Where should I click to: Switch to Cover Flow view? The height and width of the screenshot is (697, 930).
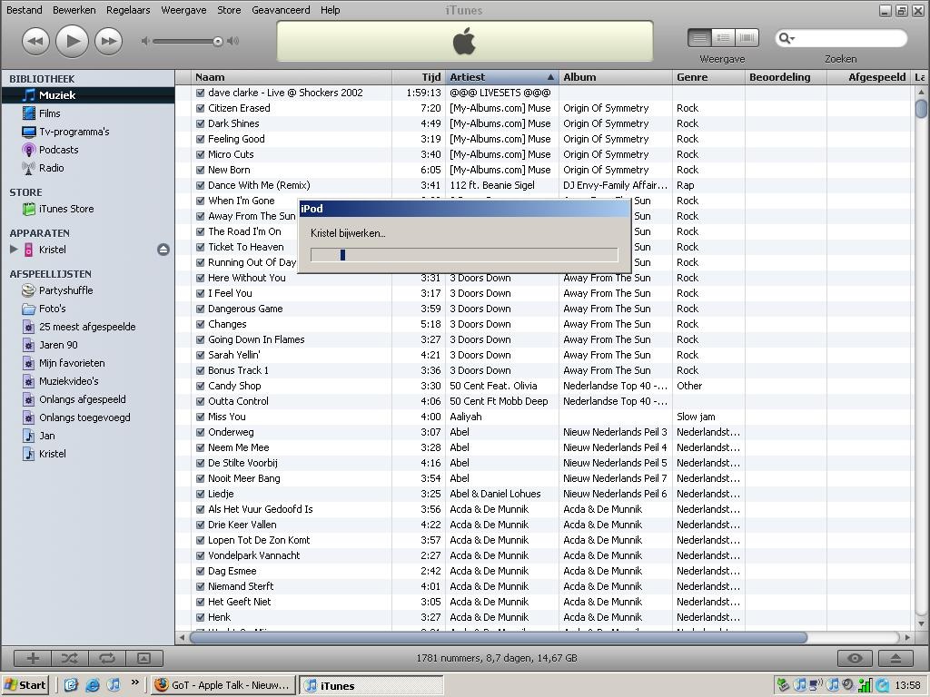coord(747,38)
